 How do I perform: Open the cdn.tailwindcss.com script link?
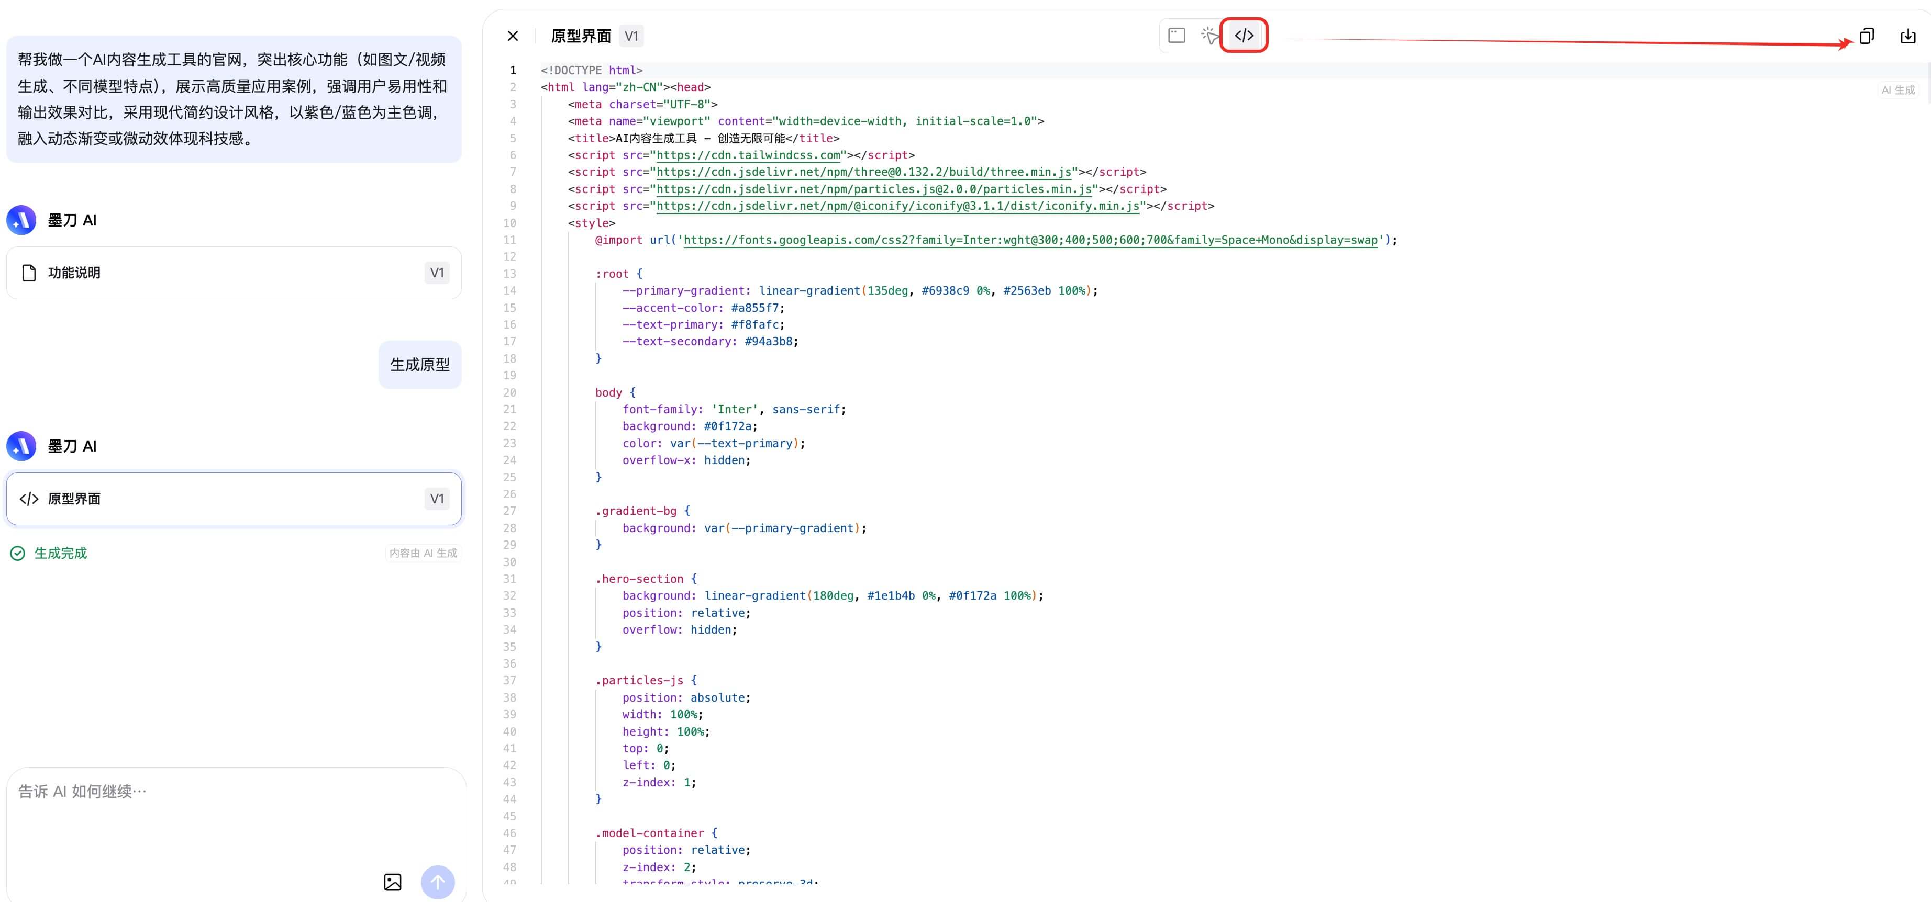pyautogui.click(x=748, y=155)
